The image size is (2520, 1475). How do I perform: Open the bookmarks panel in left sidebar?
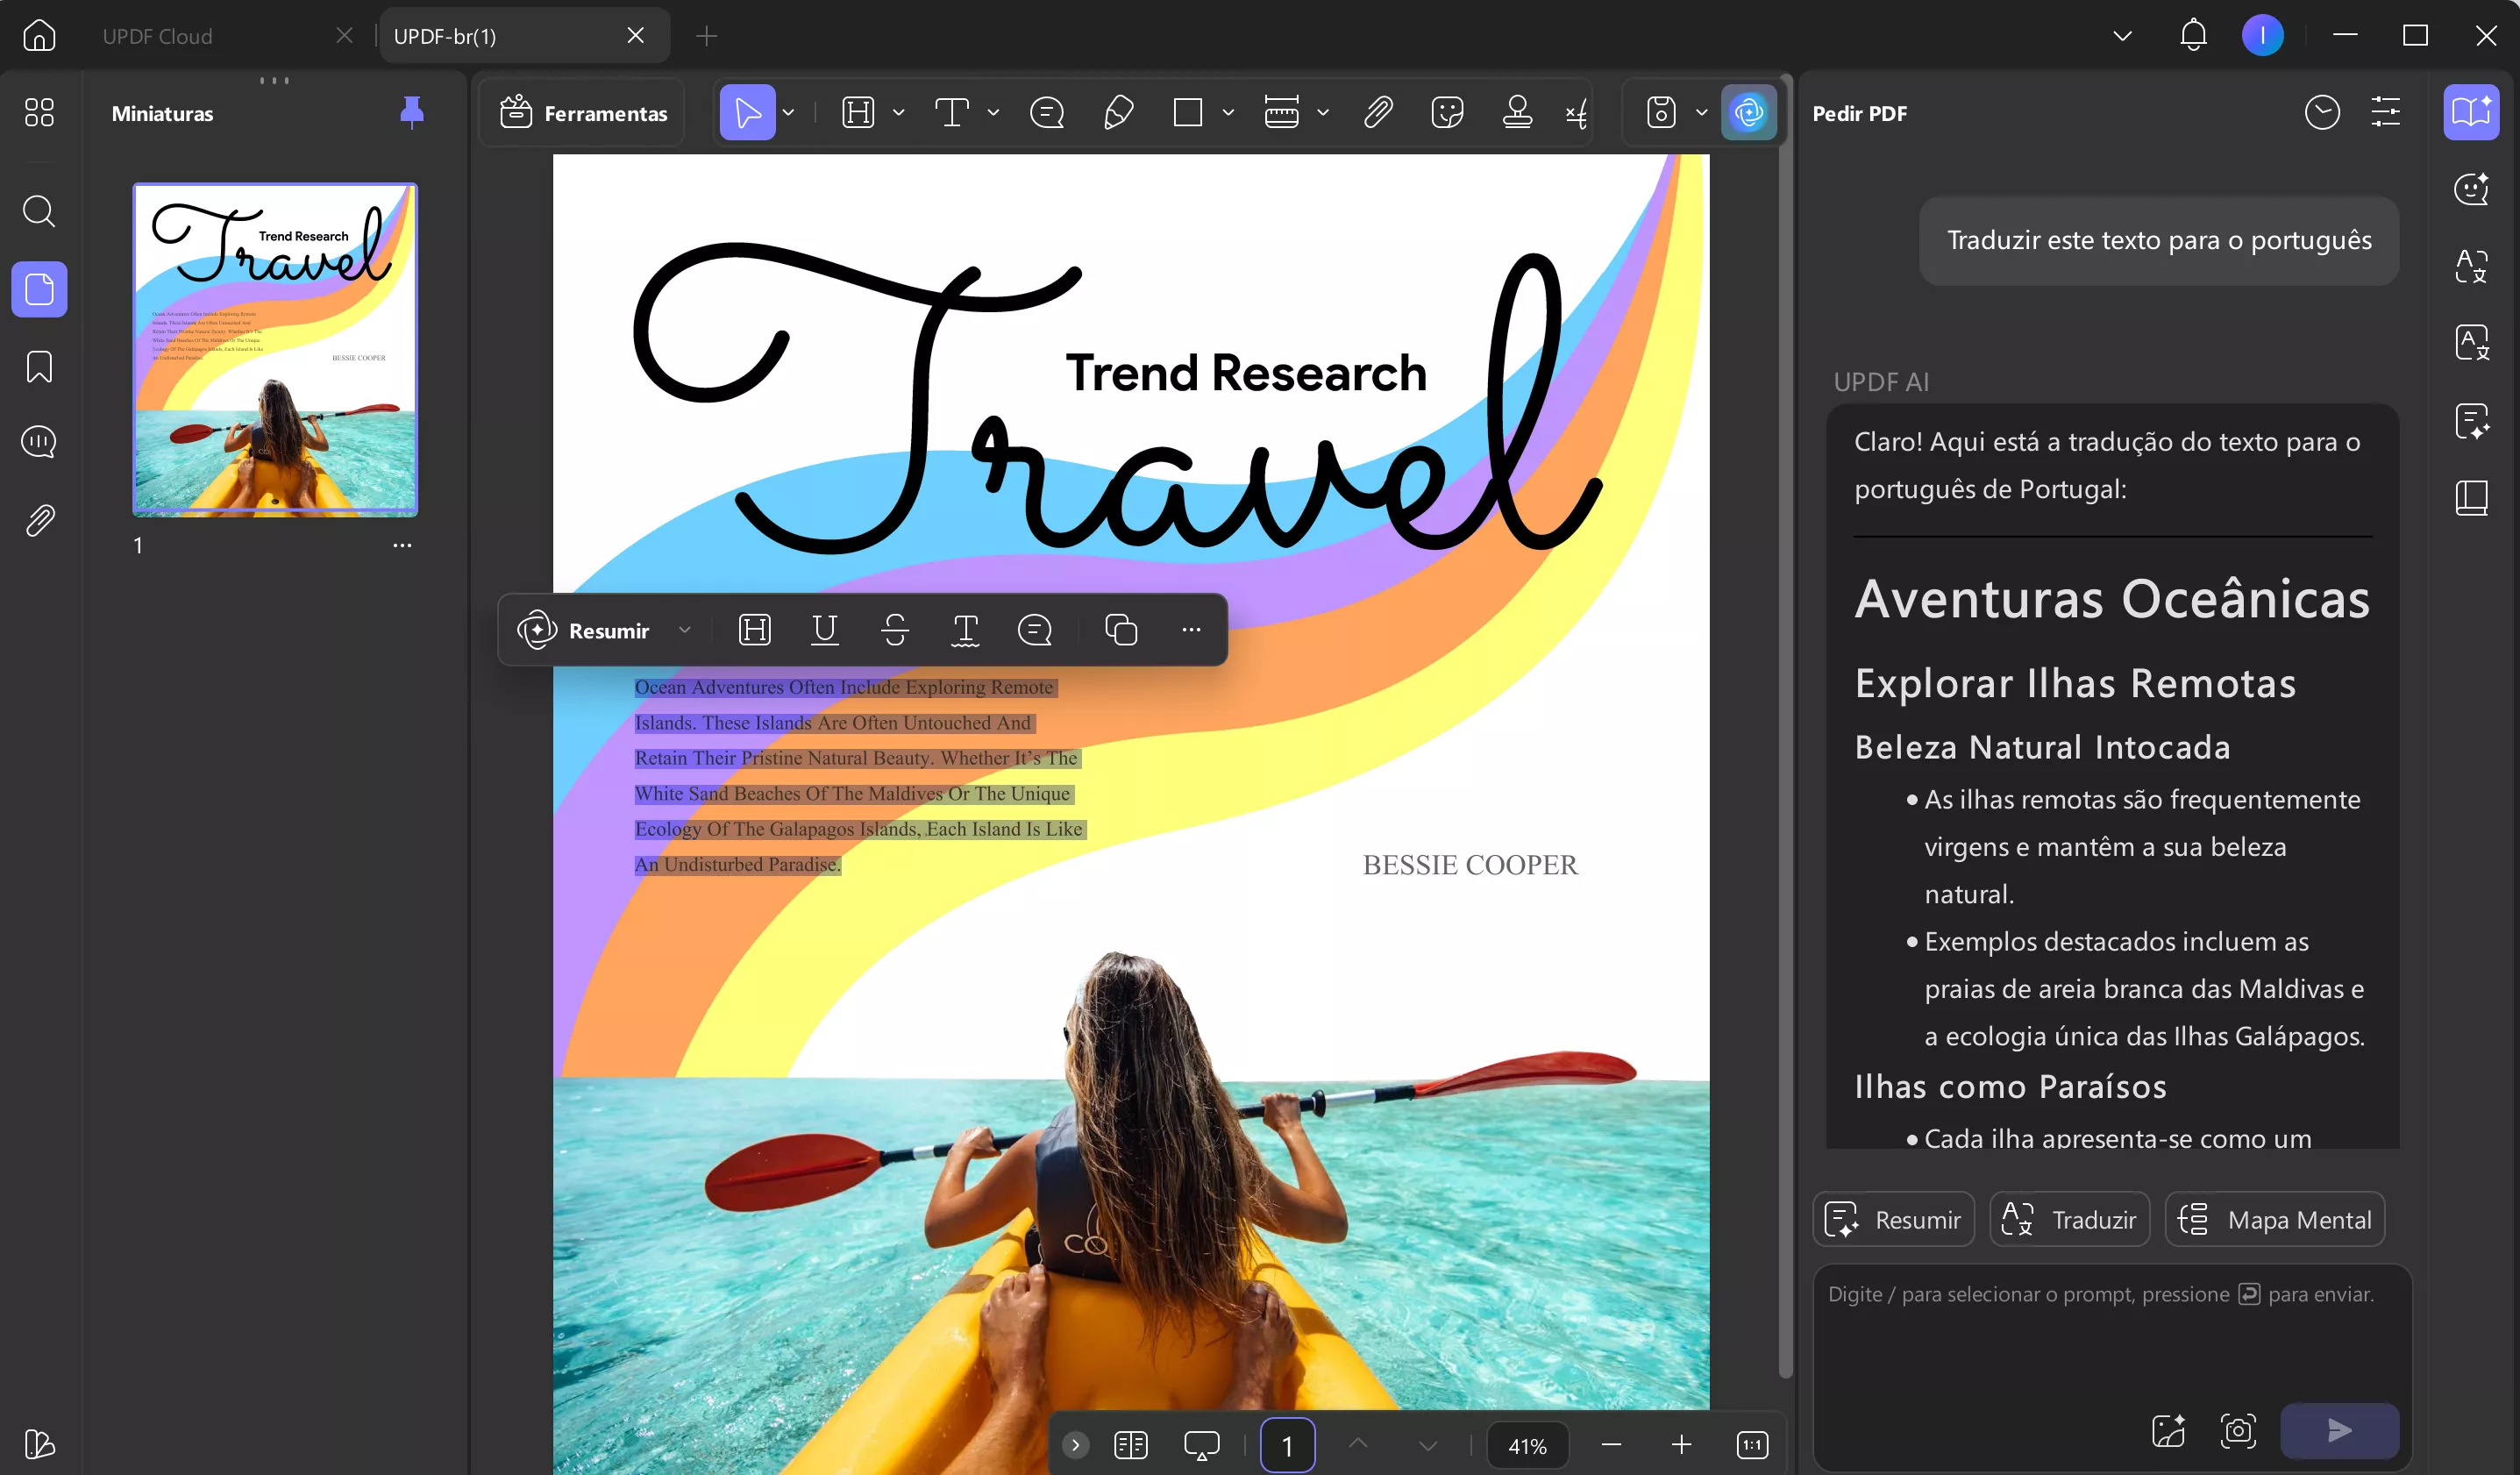(39, 367)
